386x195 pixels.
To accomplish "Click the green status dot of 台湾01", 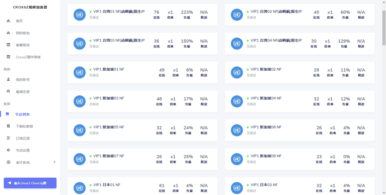I will click(90, 12).
